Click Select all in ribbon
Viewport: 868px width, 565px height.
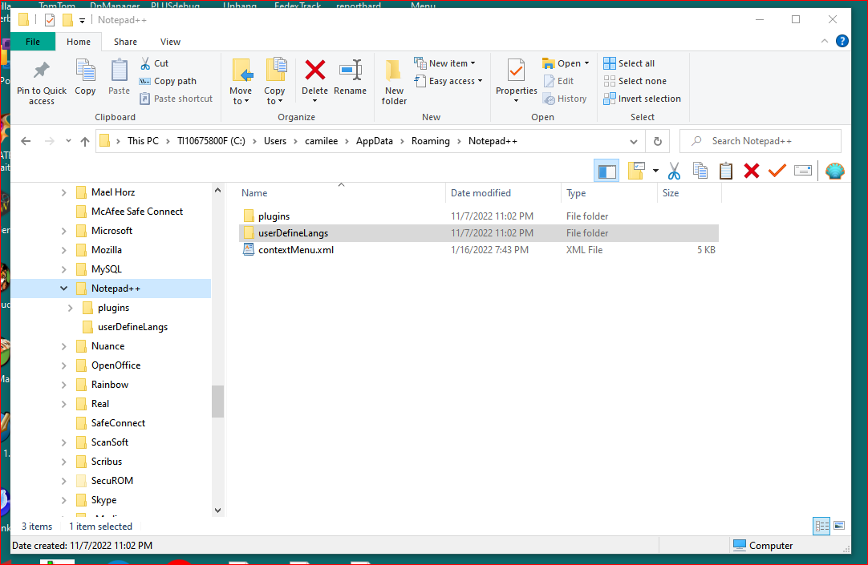tap(629, 63)
